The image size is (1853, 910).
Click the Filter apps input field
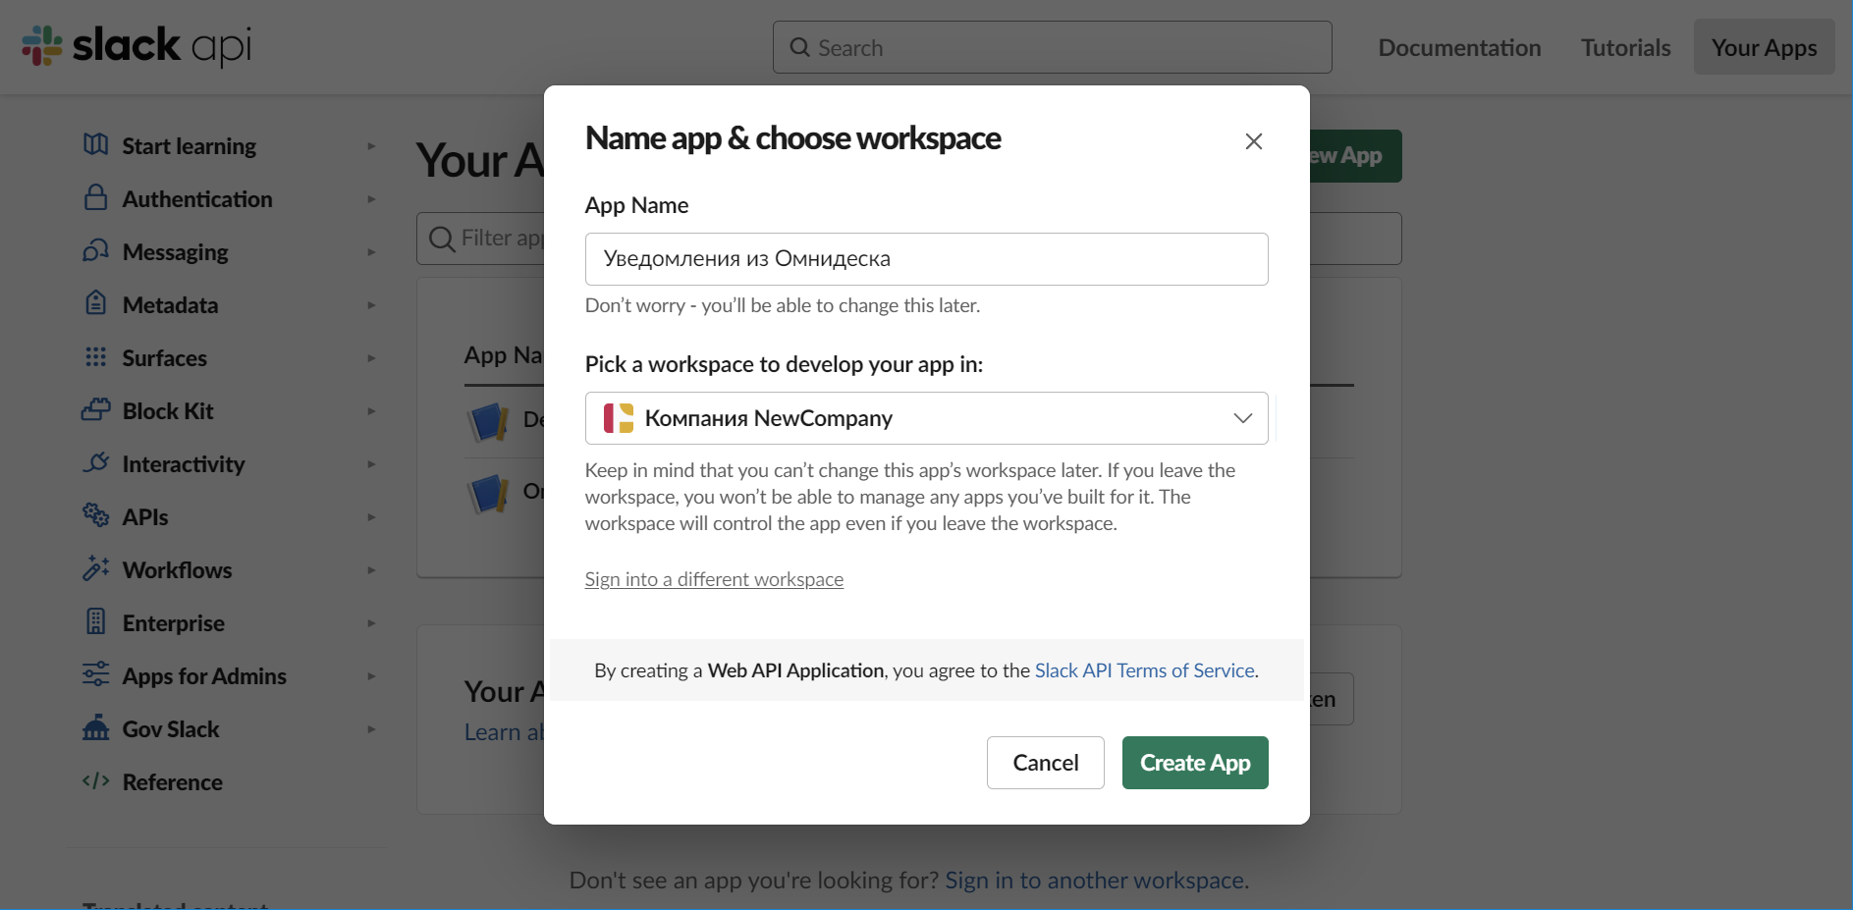pyautogui.click(x=481, y=239)
